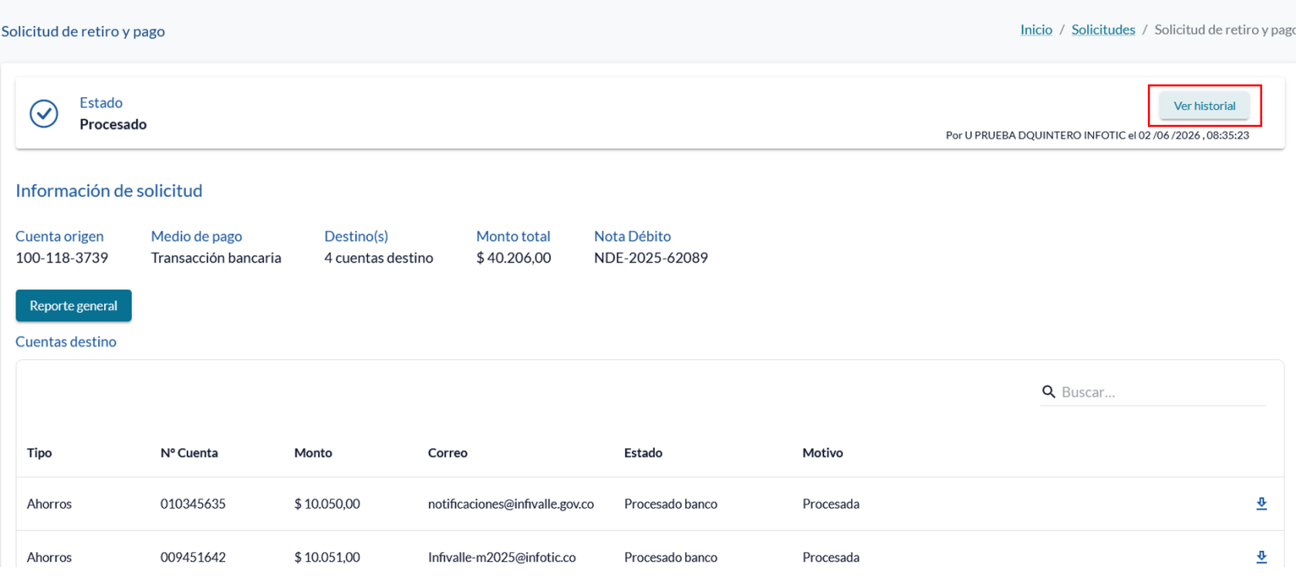This screenshot has width=1296, height=584.
Task: Go to Inicio breadcrumb link
Action: [x=1036, y=30]
